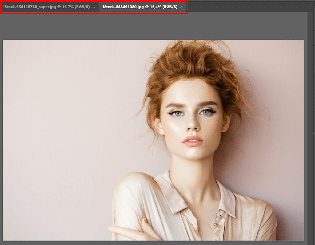Image resolution: width=315 pixels, height=245 pixels.
Task: Click the woman's eye on the image's left side
Action: coord(177,113)
